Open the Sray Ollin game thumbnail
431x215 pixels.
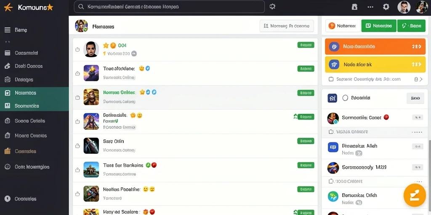pyautogui.click(x=91, y=145)
